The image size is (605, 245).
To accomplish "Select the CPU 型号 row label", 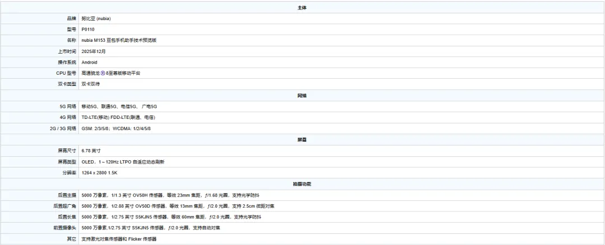I will (66, 73).
